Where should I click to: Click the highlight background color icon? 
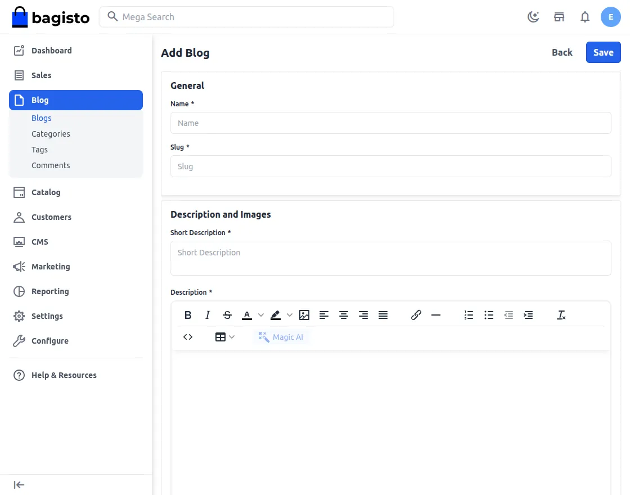(276, 315)
